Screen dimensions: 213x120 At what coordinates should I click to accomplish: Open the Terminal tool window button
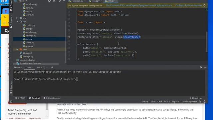pos(34,98)
